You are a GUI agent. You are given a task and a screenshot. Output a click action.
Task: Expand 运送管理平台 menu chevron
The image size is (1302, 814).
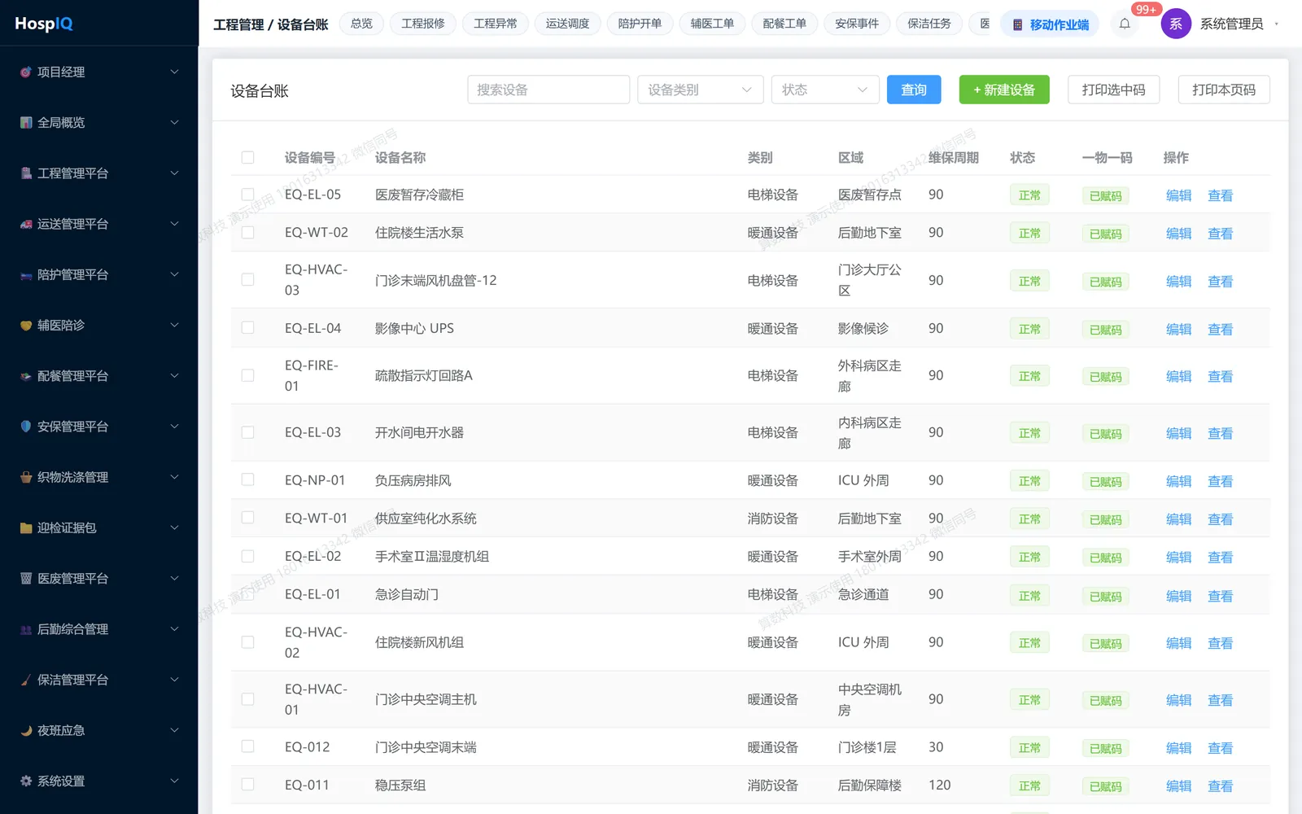point(174,224)
